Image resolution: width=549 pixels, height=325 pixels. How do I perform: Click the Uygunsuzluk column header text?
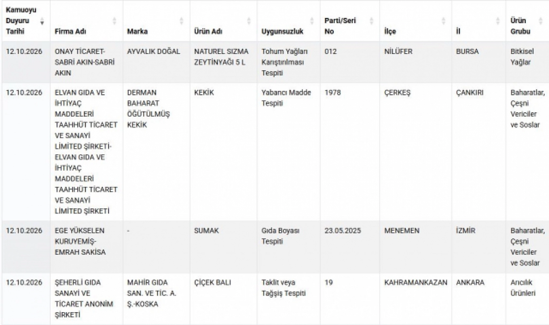coord(282,31)
